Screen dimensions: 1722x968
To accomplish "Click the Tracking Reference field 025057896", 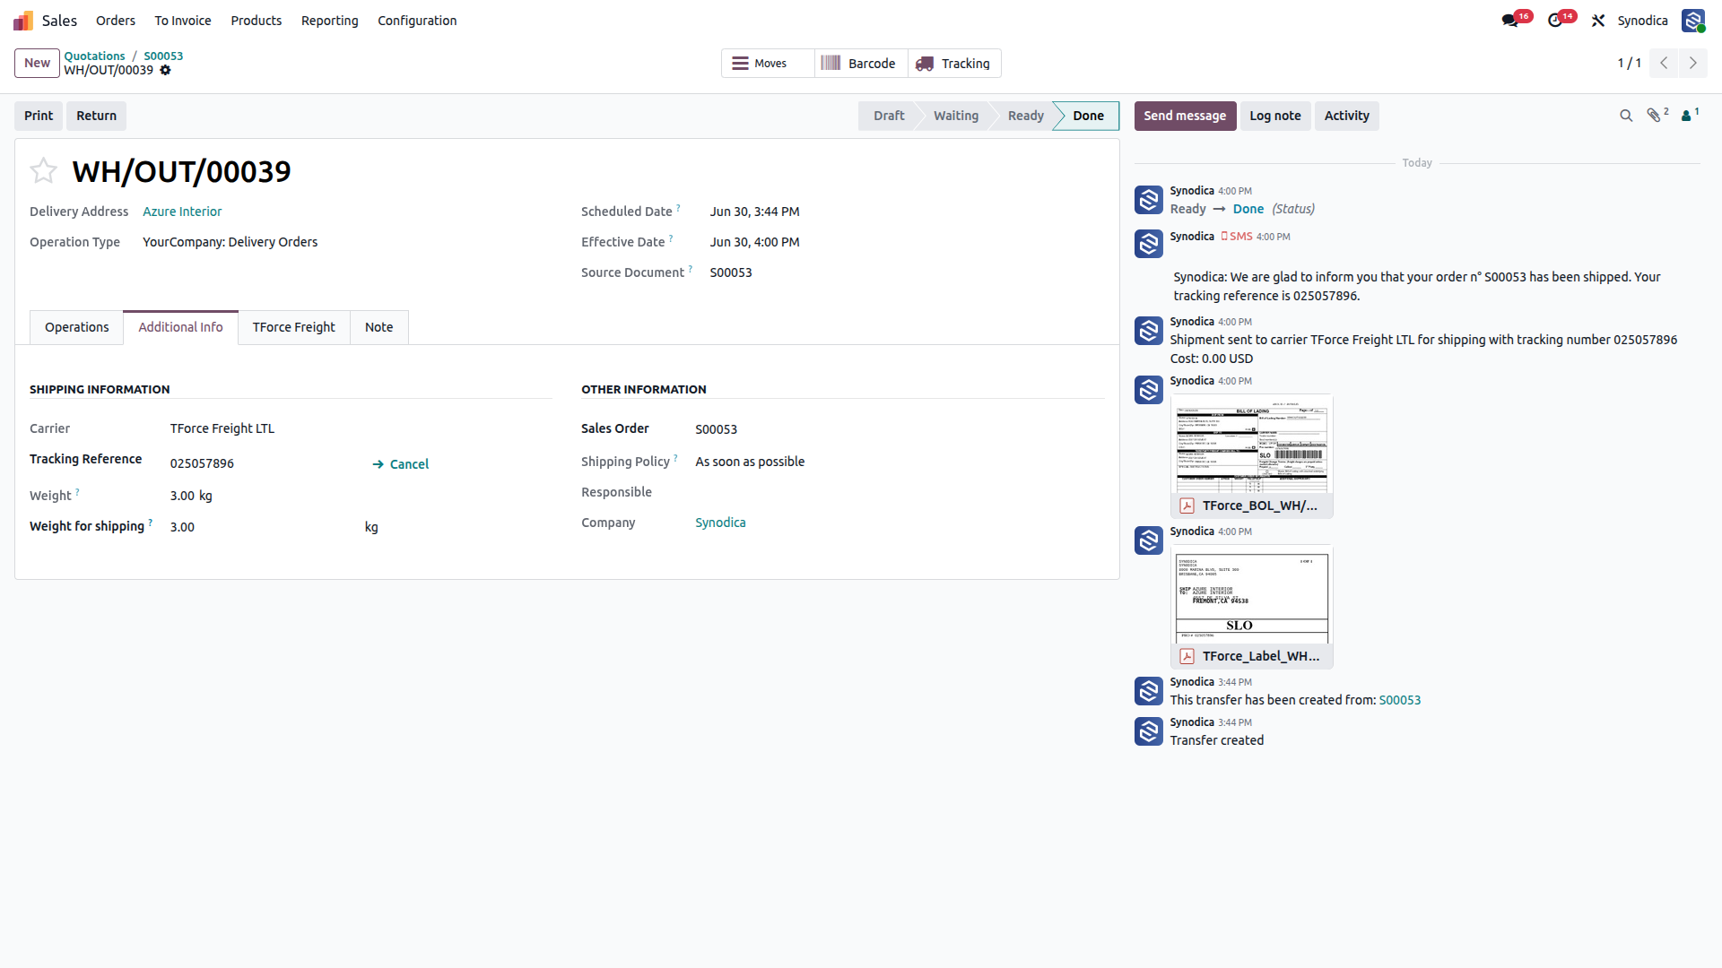I will pos(202,463).
